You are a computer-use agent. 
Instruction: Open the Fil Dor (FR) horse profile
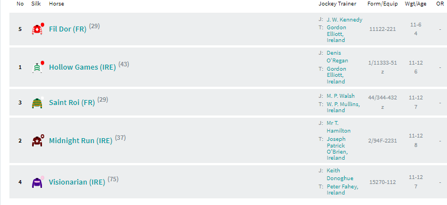(67, 29)
